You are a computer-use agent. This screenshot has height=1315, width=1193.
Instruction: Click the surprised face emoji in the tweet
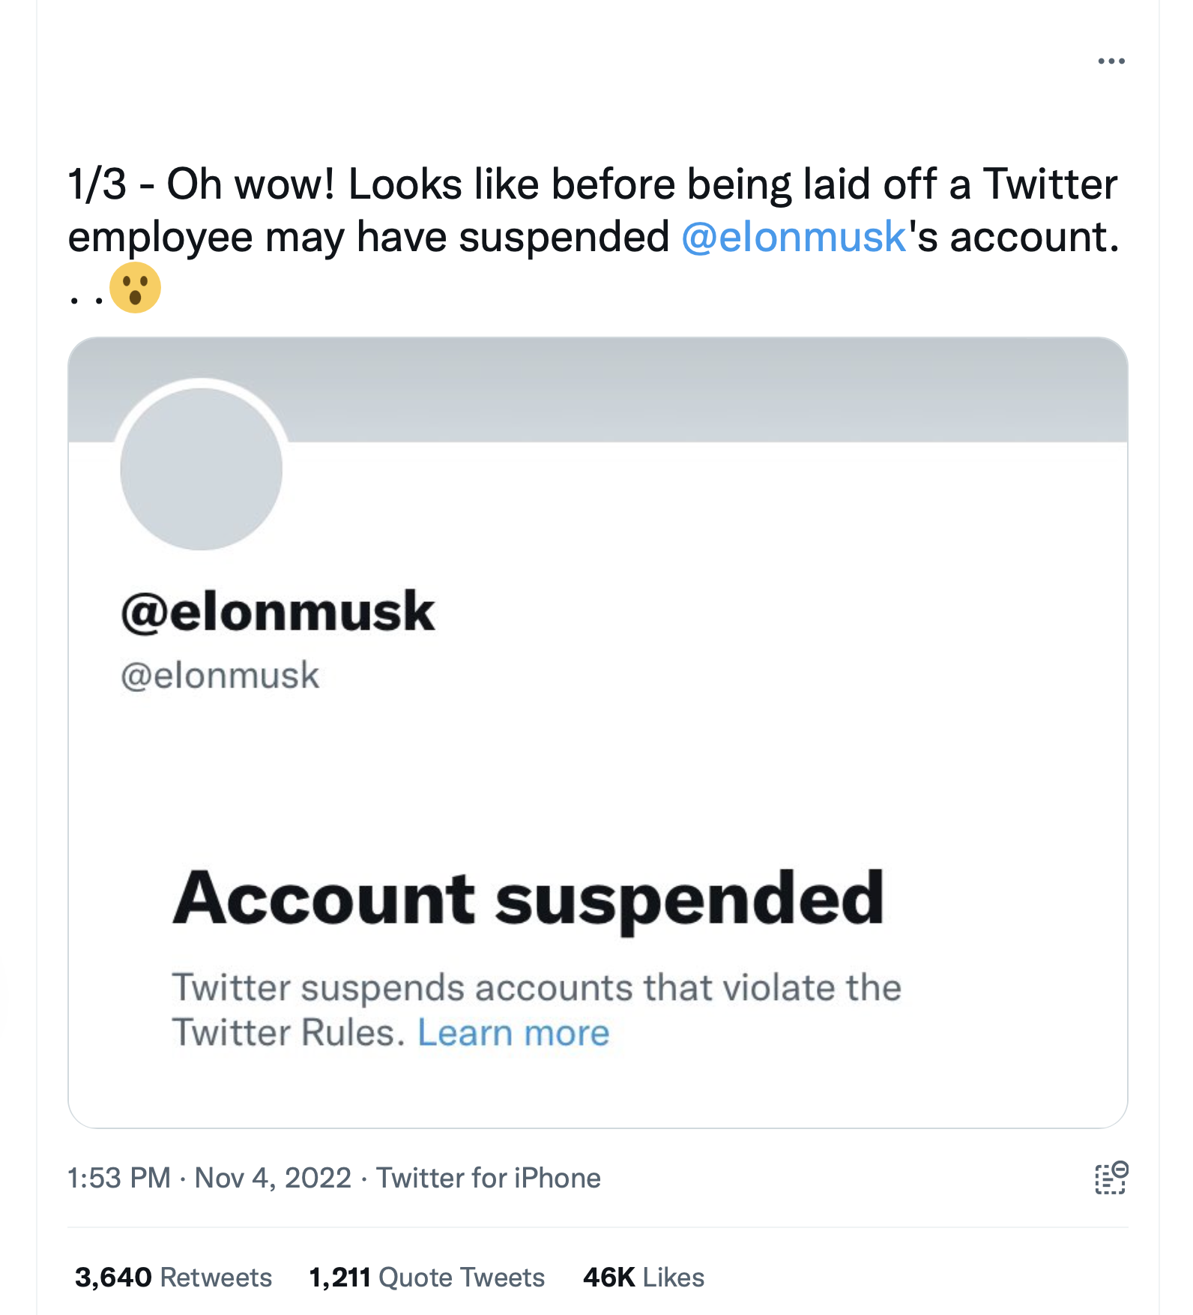pos(135,288)
